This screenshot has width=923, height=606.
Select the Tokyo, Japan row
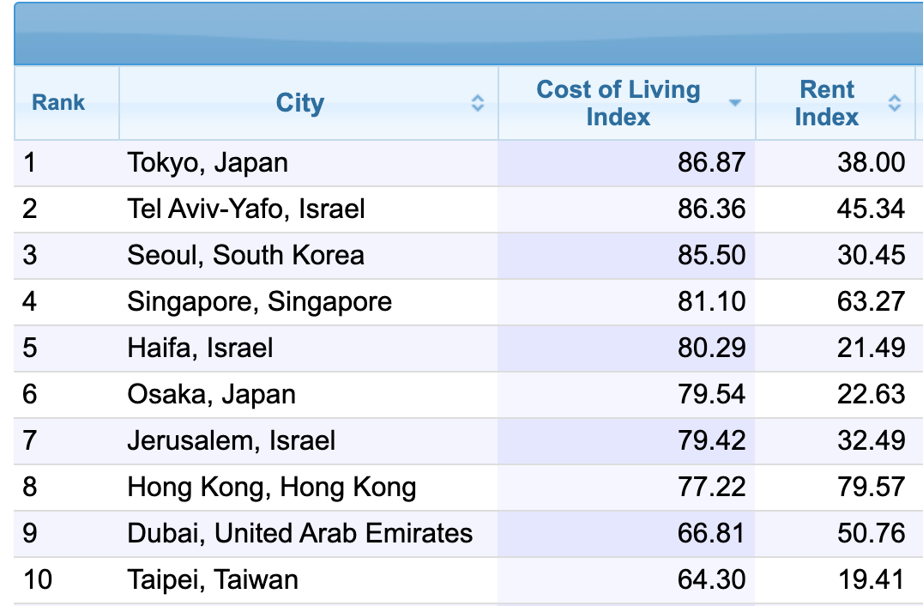coord(208,162)
